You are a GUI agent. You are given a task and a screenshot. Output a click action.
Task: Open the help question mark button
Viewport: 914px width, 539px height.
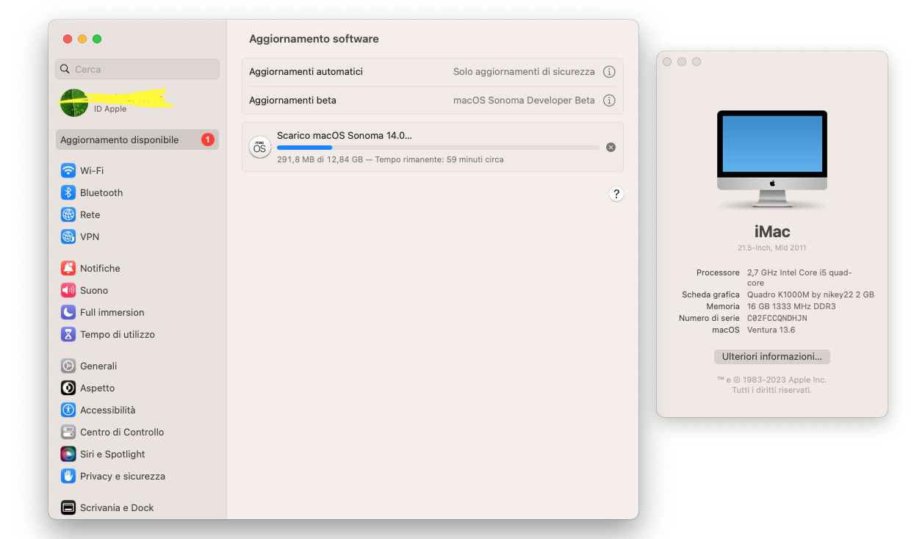pos(616,194)
